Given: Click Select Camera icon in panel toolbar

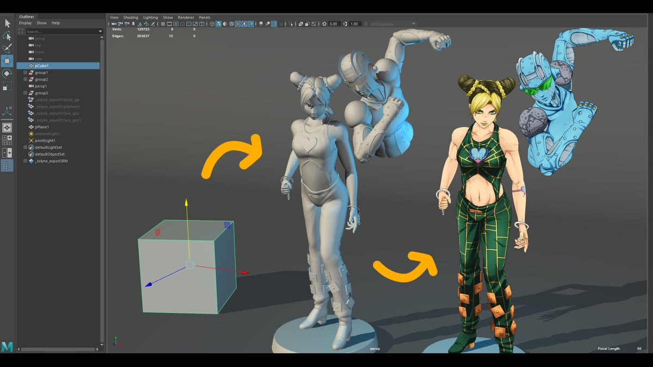Looking at the screenshot, I should coord(114,24).
